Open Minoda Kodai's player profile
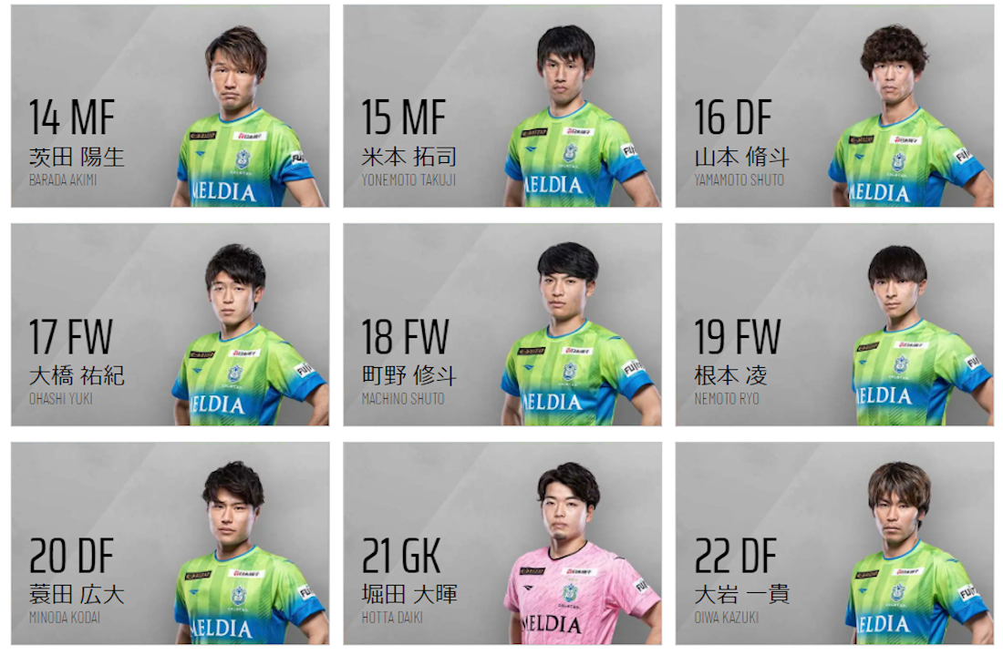This screenshot has height=655, width=1003. click(x=171, y=543)
